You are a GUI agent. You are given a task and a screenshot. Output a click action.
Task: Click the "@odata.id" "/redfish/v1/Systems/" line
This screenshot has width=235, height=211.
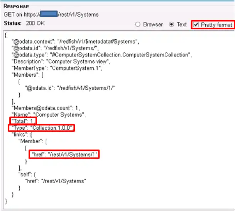point(55,48)
